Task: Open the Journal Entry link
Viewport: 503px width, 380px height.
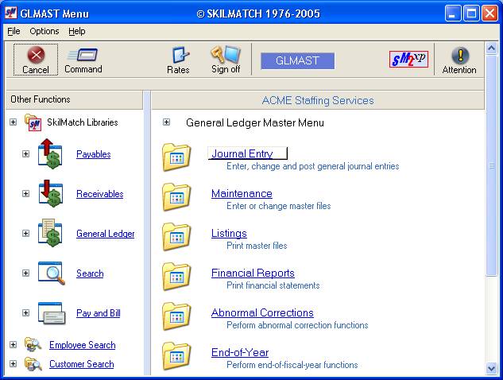Action: point(242,153)
